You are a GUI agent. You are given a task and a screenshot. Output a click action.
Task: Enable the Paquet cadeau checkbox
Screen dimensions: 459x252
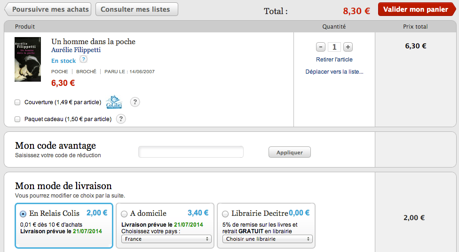[17, 119]
